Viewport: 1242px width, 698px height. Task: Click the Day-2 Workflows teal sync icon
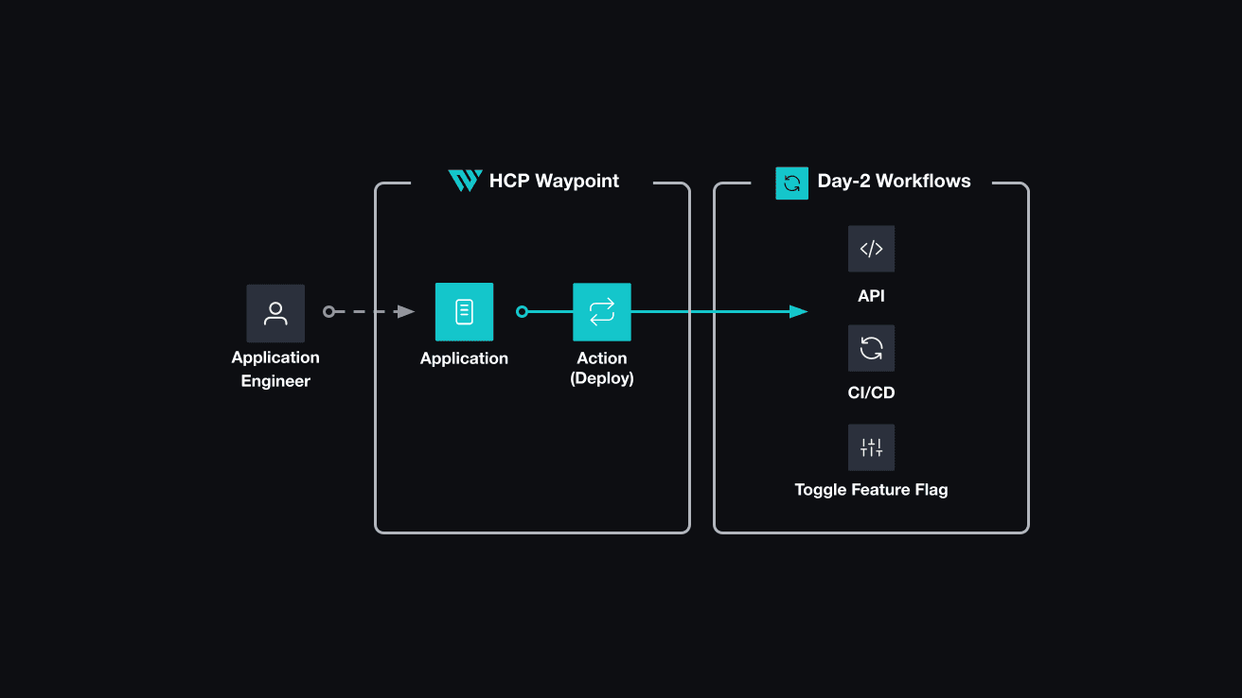(791, 183)
